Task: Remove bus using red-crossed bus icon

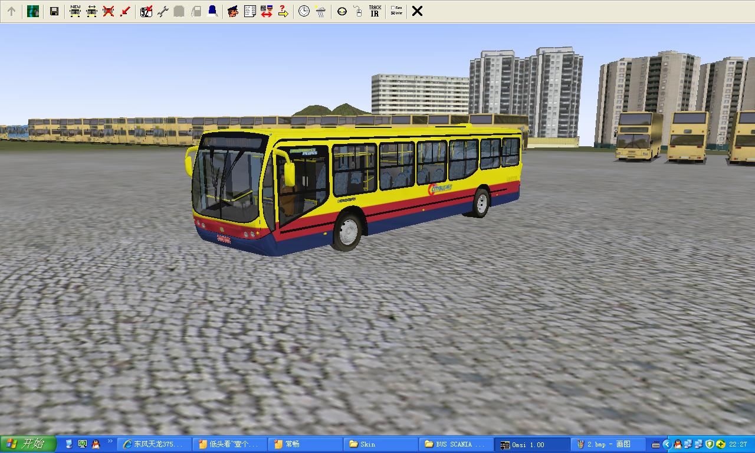Action: point(108,11)
